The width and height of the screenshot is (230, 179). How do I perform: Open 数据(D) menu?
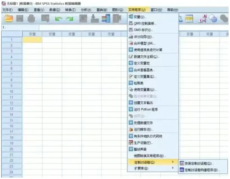click(x=55, y=10)
